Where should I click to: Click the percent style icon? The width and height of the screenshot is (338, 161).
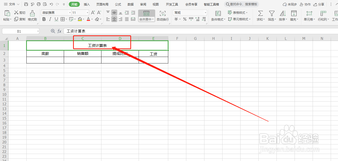[184, 19]
